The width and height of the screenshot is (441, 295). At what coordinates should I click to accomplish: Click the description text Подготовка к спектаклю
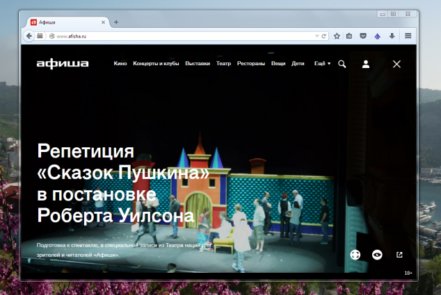125,250
